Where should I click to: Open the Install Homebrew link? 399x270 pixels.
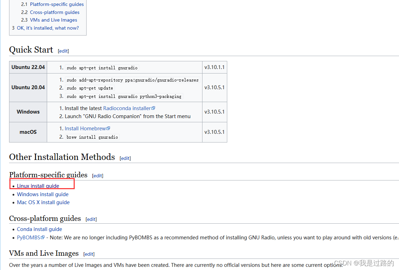[85, 129]
